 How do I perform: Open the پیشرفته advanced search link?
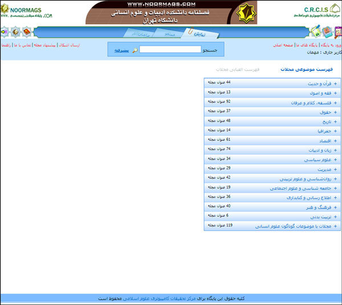pyautogui.click(x=122, y=50)
